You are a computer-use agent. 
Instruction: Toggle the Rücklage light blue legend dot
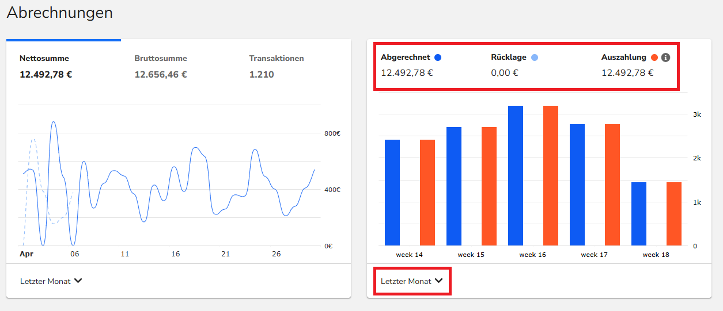click(535, 57)
